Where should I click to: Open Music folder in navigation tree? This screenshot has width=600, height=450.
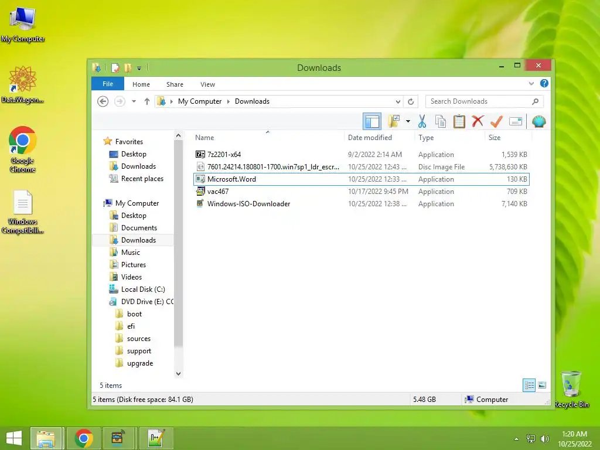[x=131, y=253]
